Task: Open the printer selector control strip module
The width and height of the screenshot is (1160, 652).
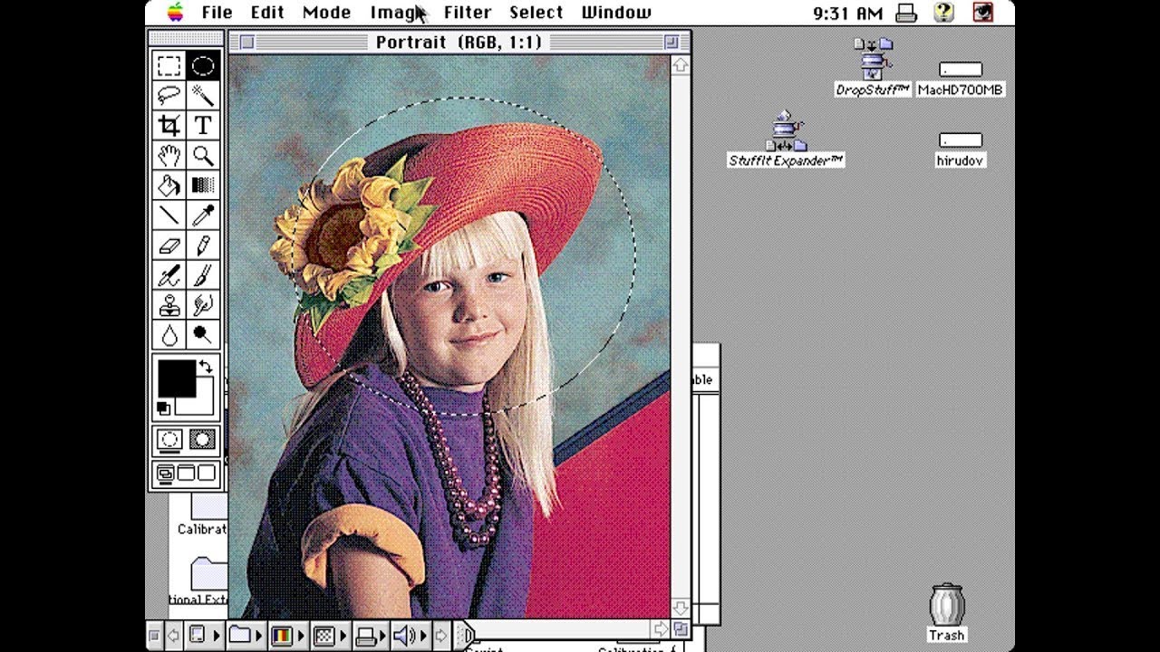Action: [370, 636]
